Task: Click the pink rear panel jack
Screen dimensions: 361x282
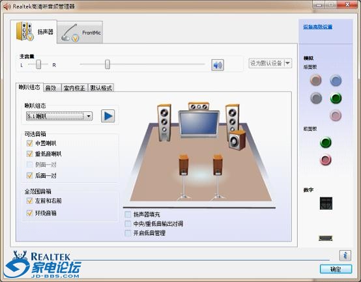Action: tap(336, 115)
